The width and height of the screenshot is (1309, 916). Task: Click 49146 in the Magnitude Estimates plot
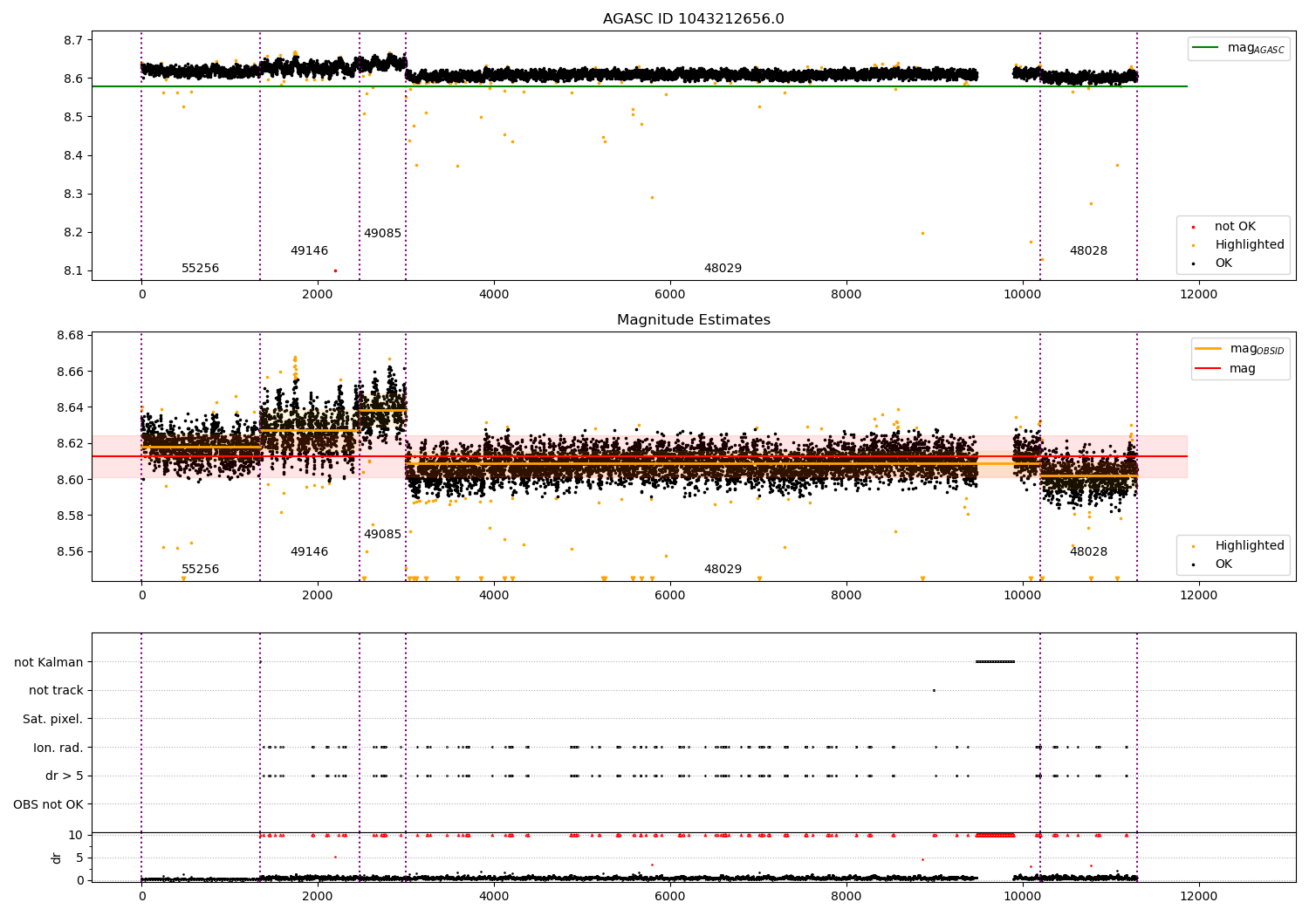point(310,552)
